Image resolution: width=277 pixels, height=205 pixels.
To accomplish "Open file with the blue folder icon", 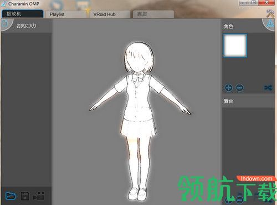I will point(11,196).
